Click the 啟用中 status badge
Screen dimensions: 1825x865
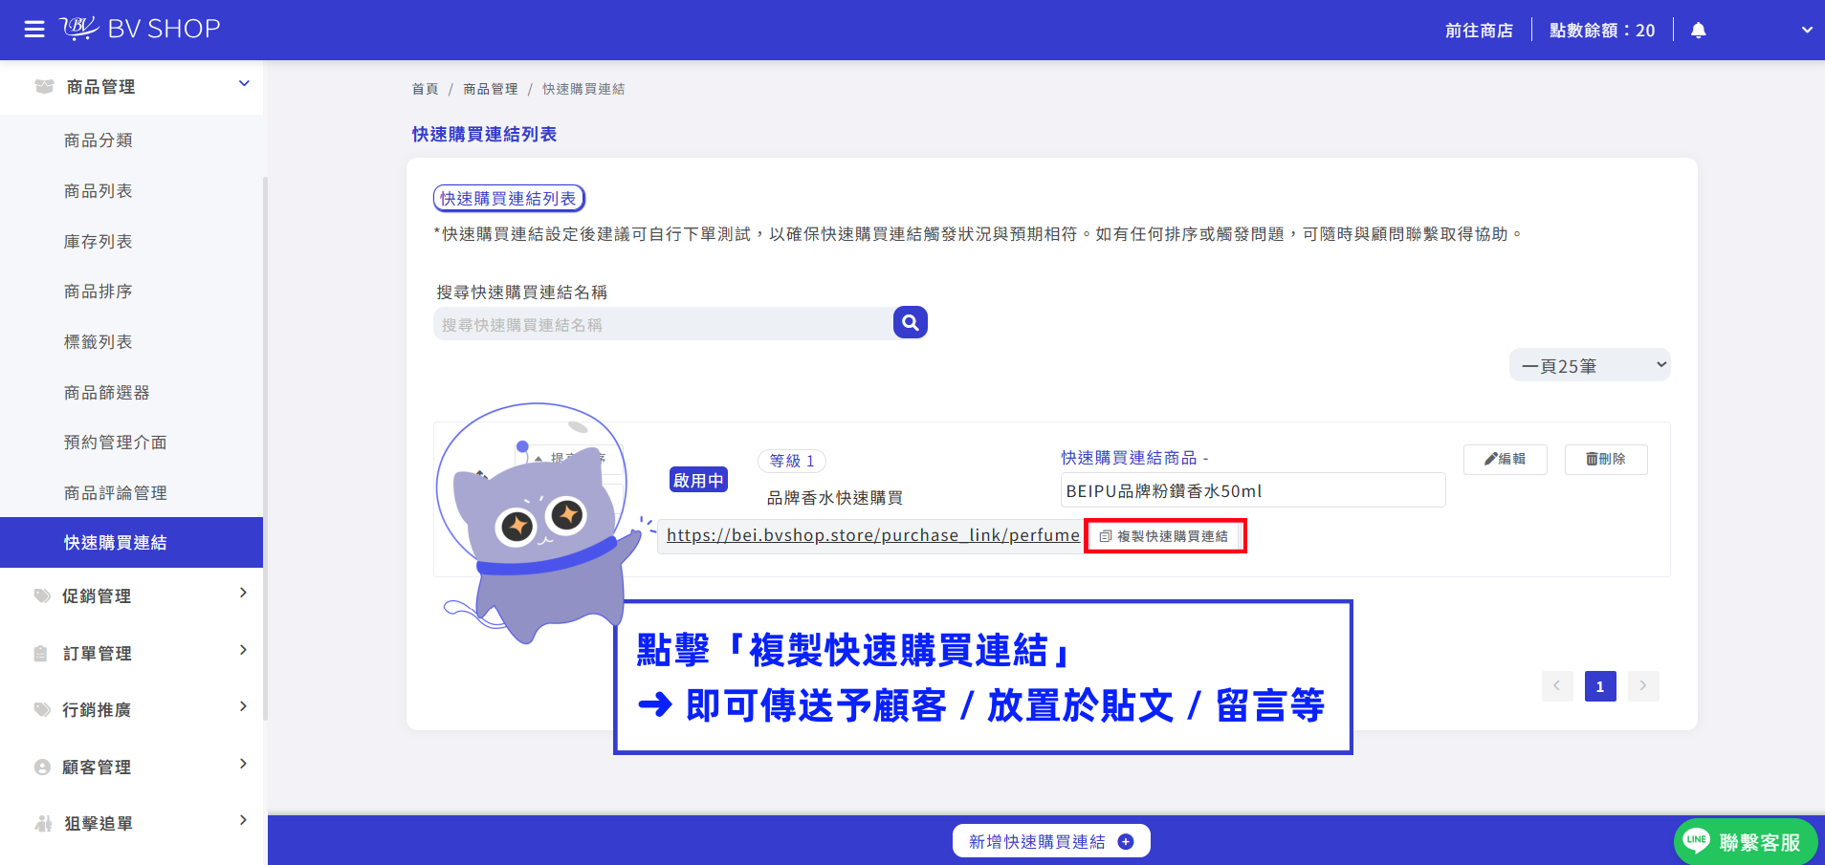(698, 480)
